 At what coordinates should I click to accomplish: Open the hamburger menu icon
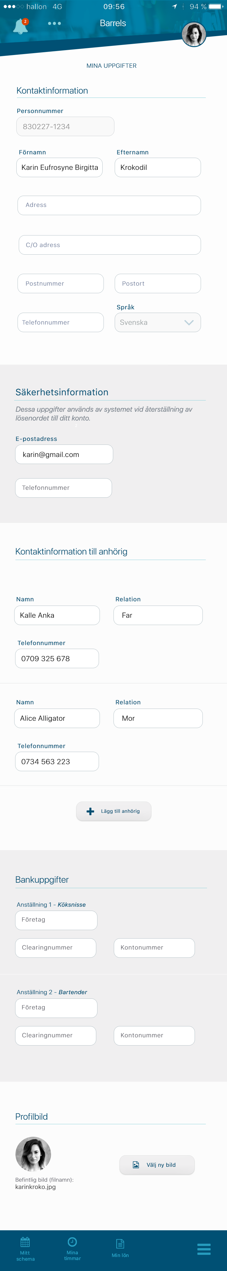pos(204,1249)
